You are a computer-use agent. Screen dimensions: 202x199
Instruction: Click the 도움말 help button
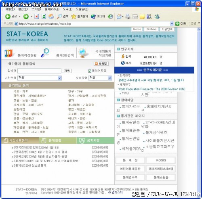101,63
